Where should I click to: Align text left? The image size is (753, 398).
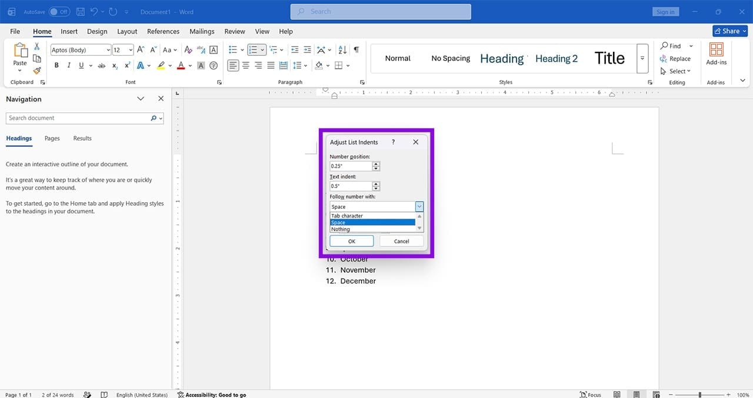234,65
